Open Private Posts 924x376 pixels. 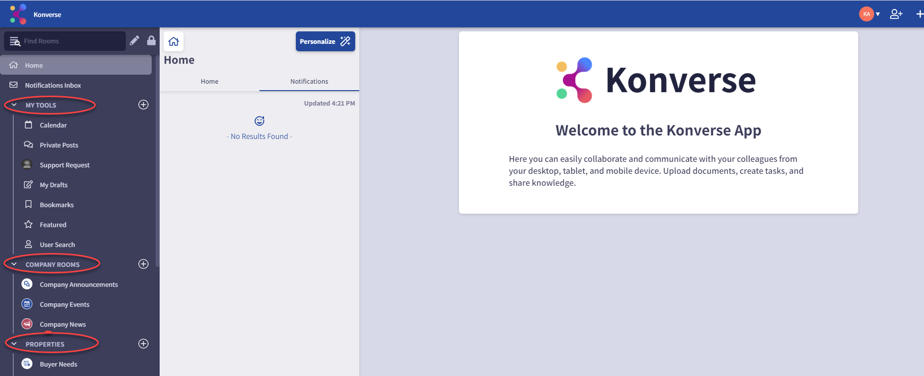click(59, 145)
